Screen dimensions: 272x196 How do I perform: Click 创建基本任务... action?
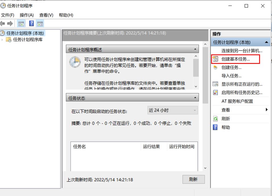coord(236,59)
